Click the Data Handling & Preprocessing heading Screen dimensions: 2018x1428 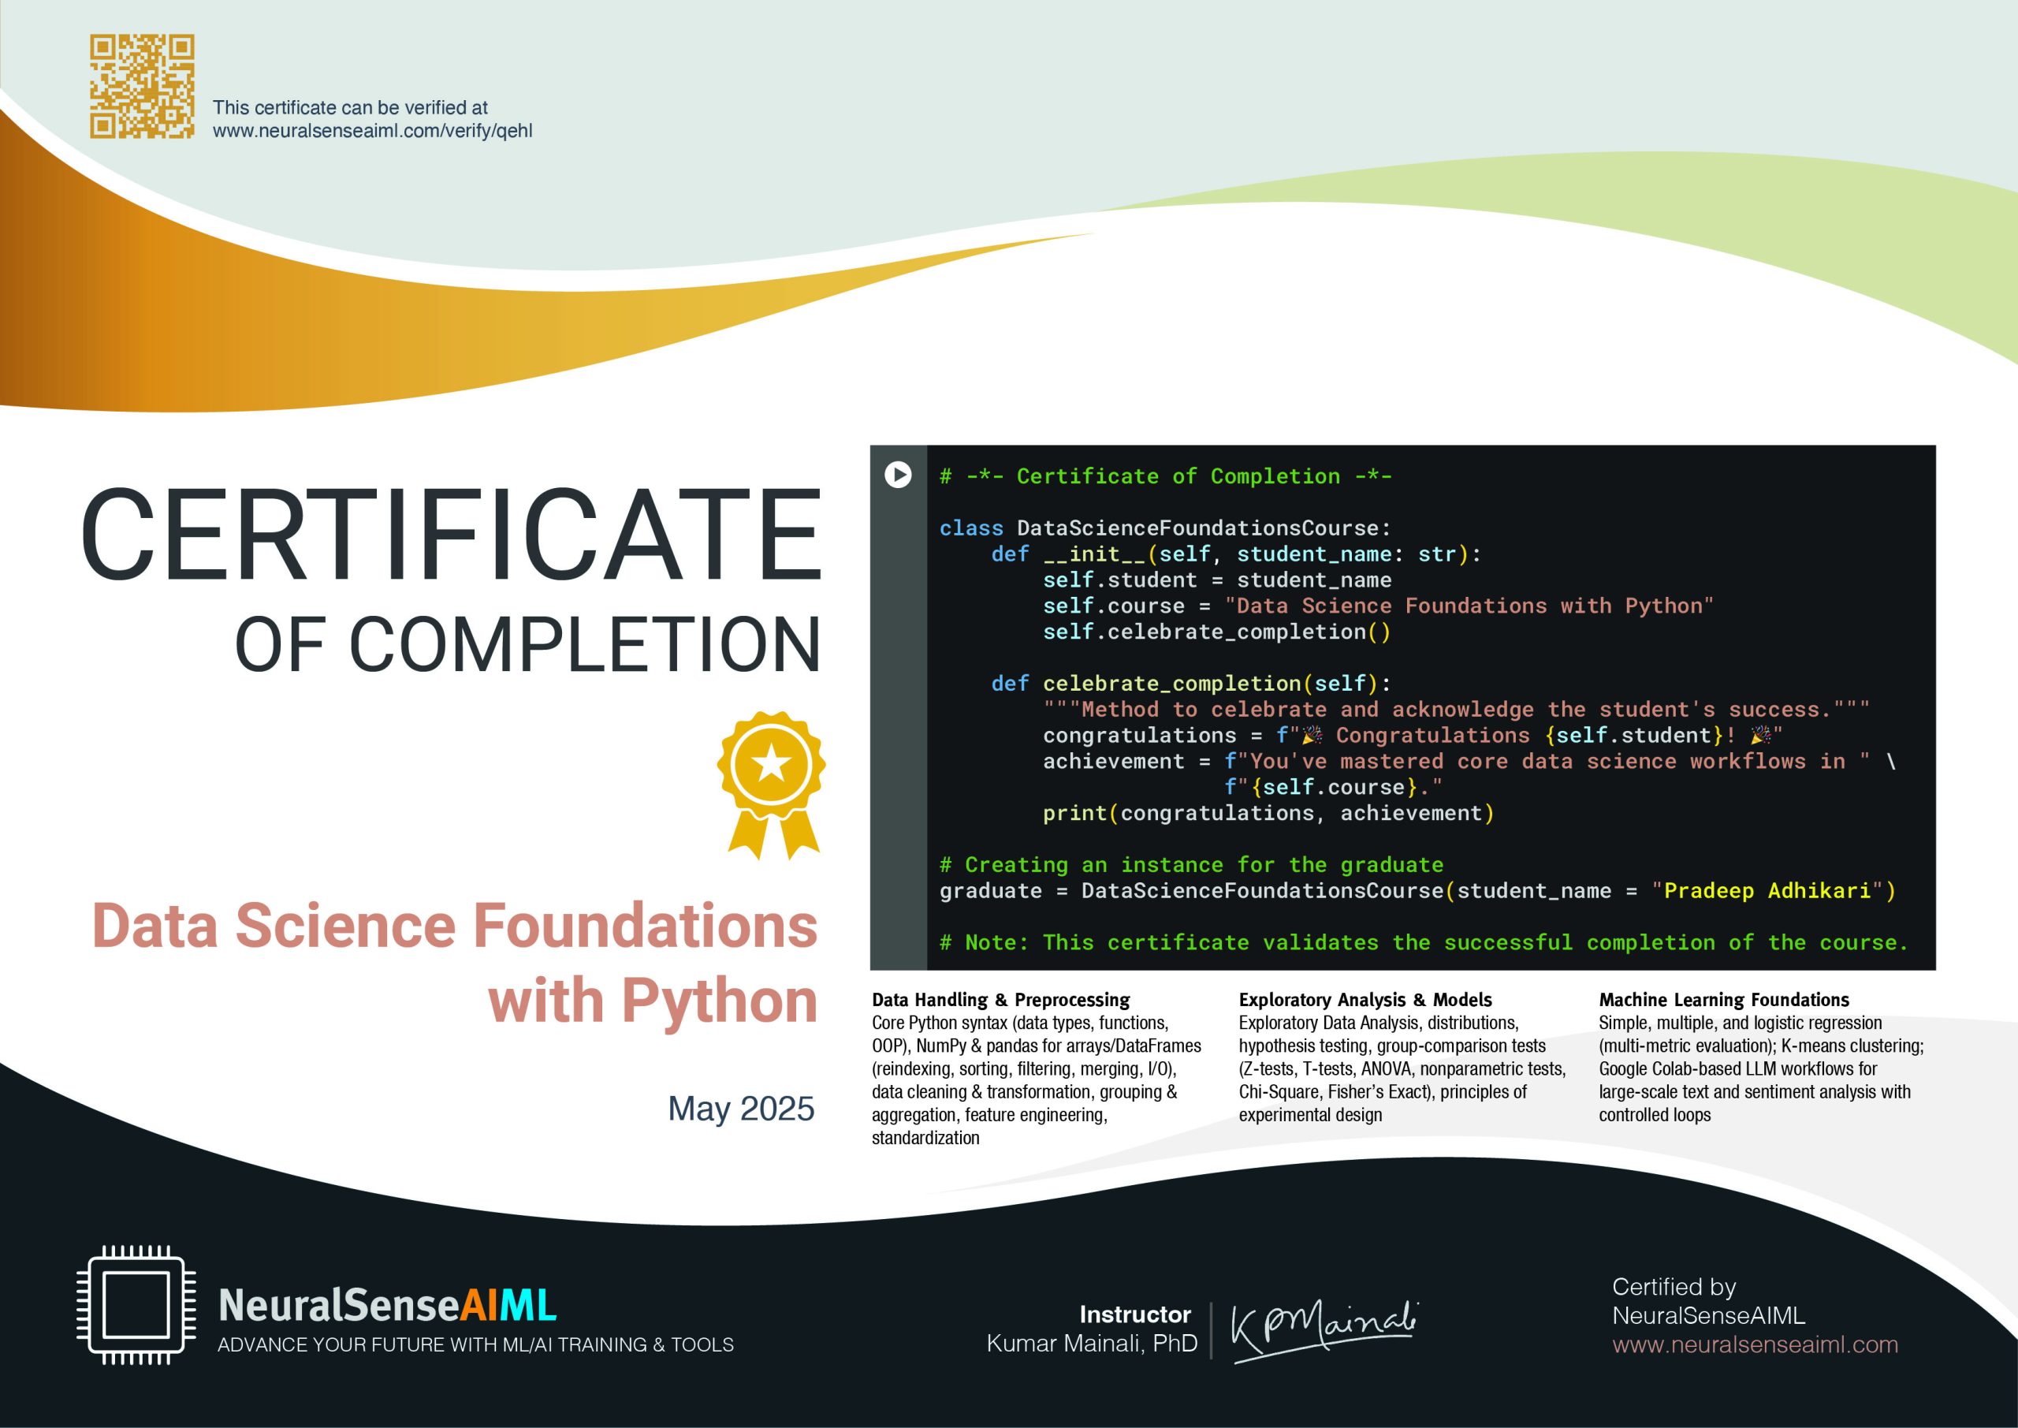tap(1000, 1000)
